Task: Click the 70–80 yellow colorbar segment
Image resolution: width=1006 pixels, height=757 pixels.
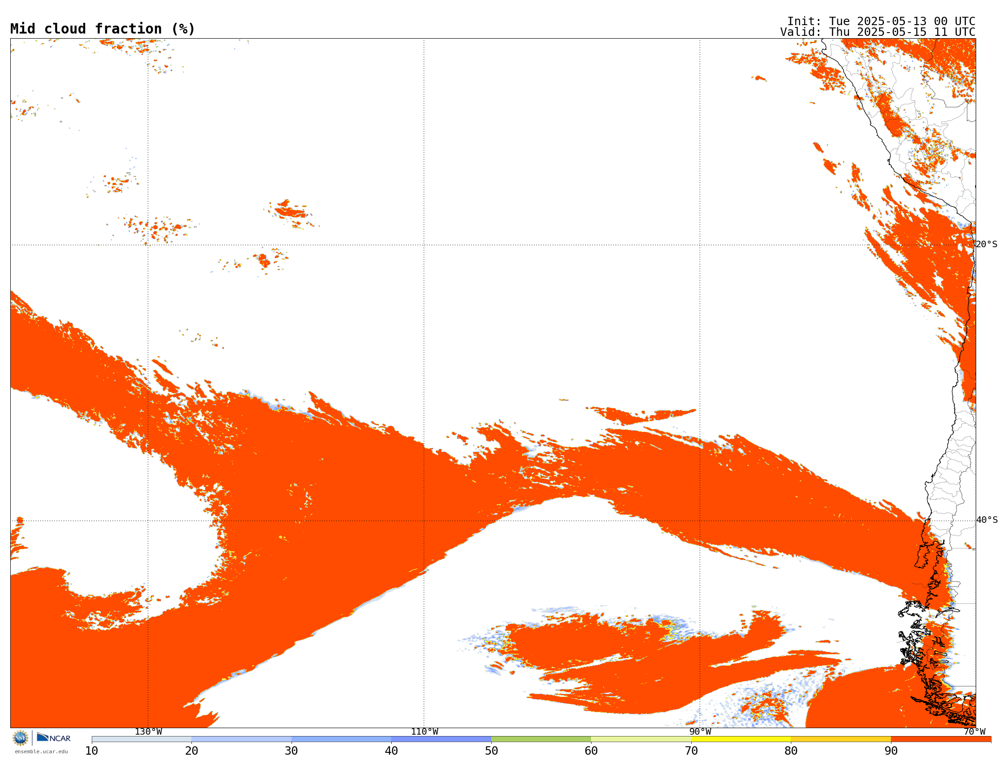Action: pyautogui.click(x=741, y=739)
